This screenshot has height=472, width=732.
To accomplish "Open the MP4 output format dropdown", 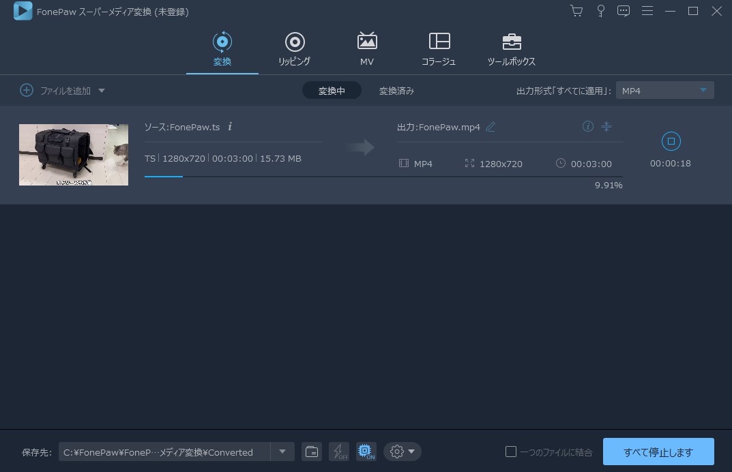I will (x=664, y=91).
